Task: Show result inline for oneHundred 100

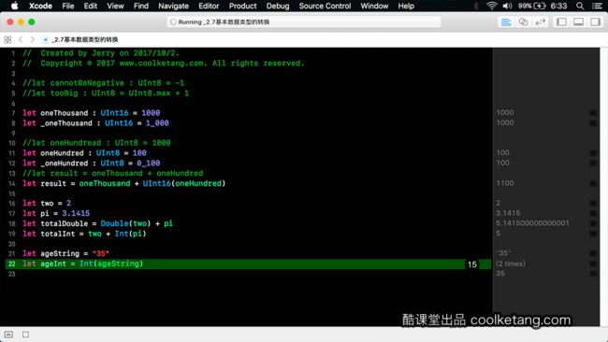Action: click(x=593, y=153)
